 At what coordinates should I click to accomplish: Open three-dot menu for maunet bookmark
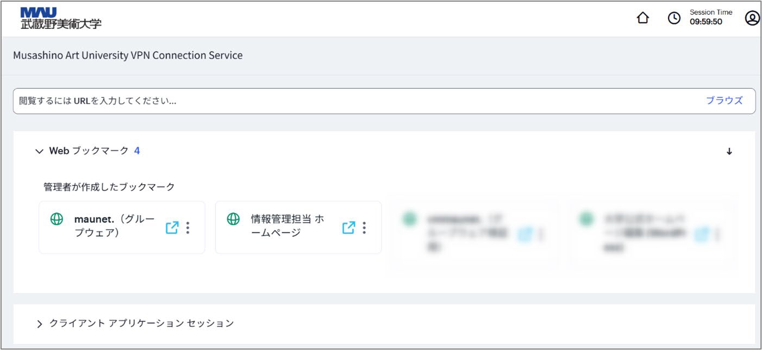pyautogui.click(x=188, y=228)
